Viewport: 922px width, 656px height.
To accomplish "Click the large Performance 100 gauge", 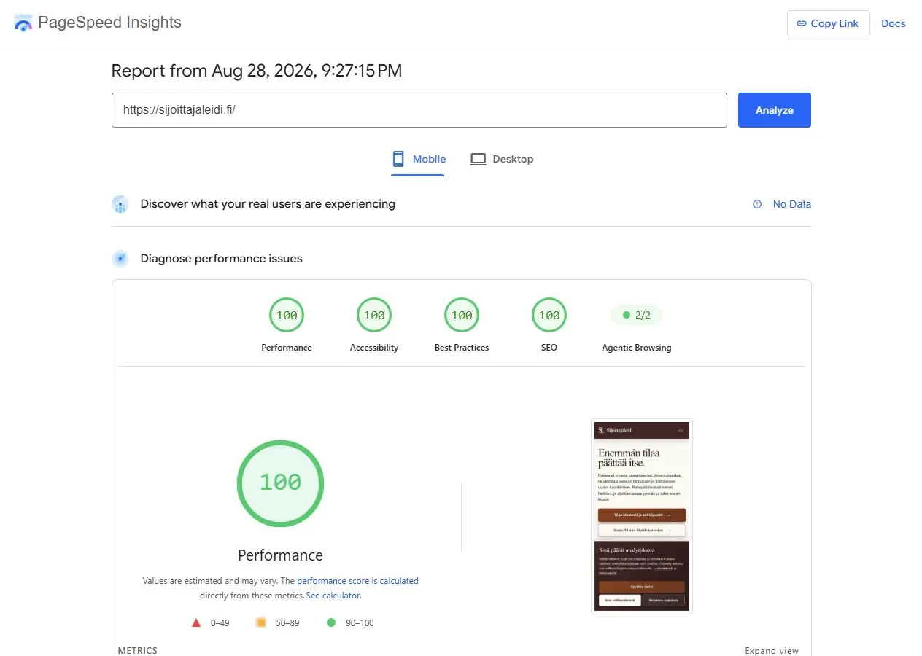I will click(x=280, y=483).
